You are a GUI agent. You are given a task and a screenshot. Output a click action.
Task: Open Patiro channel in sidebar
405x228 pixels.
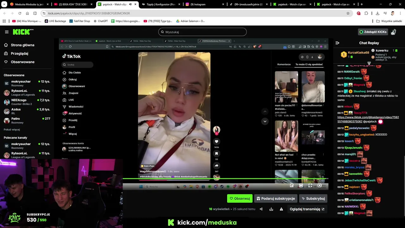click(27, 120)
